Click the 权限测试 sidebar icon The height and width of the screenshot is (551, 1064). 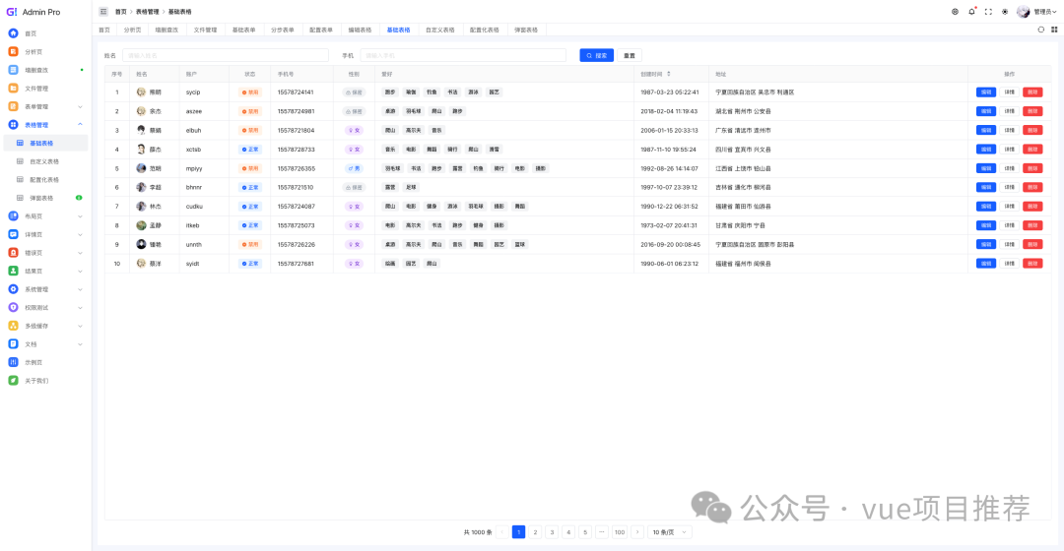[x=13, y=308]
